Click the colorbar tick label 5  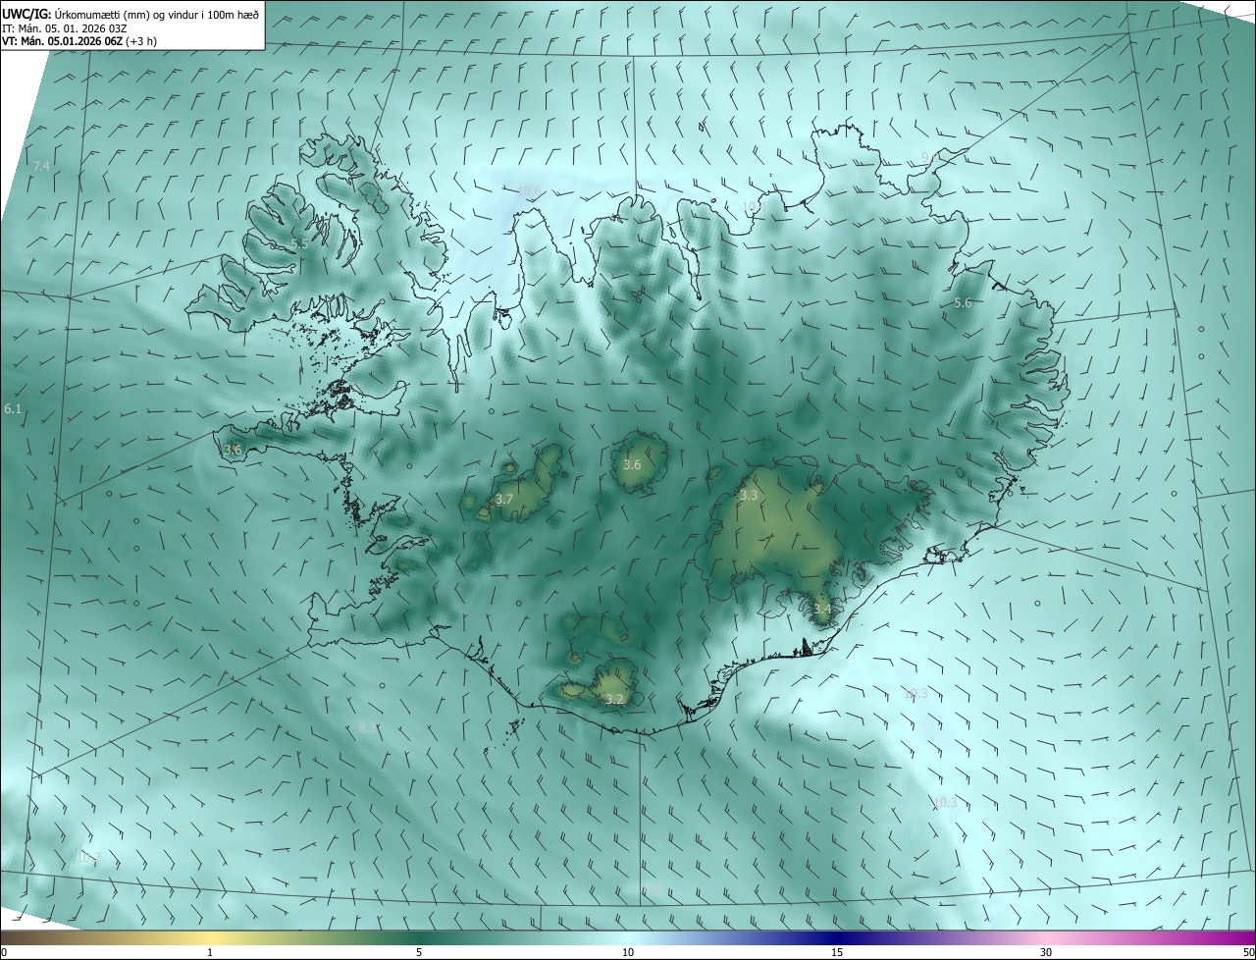coord(419,952)
